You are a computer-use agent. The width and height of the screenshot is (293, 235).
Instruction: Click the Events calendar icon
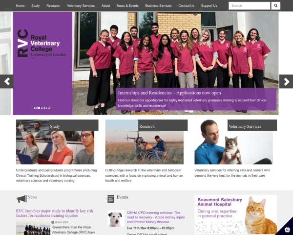coord(111,199)
